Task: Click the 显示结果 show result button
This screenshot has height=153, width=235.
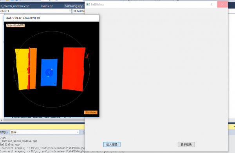Action: (x=186, y=144)
